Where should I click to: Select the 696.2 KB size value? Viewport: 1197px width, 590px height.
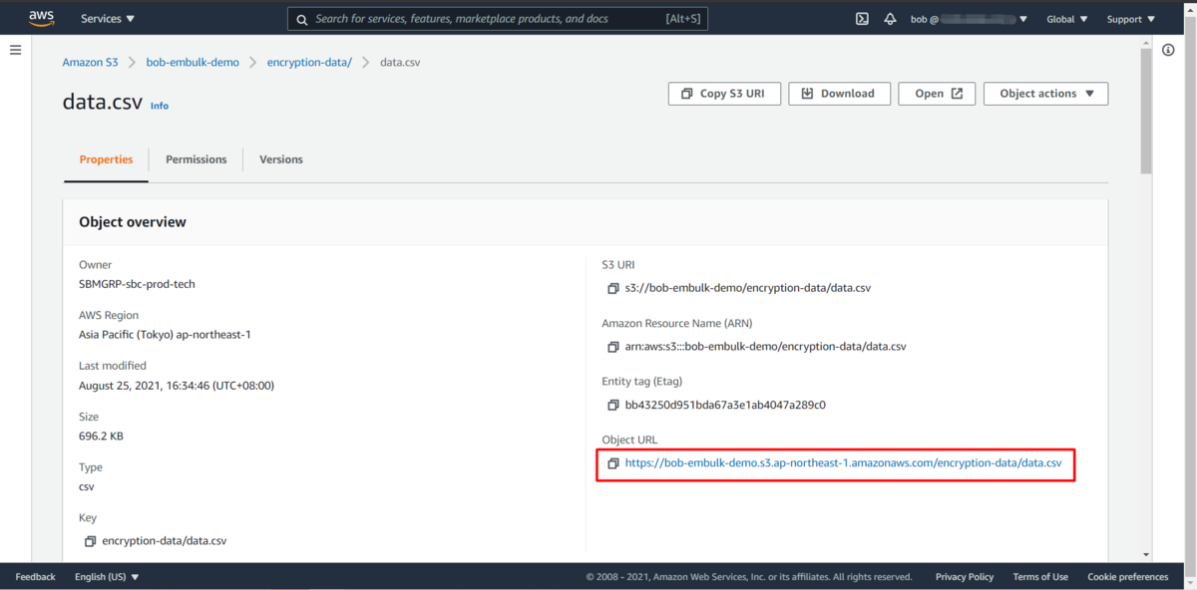pyautogui.click(x=101, y=437)
